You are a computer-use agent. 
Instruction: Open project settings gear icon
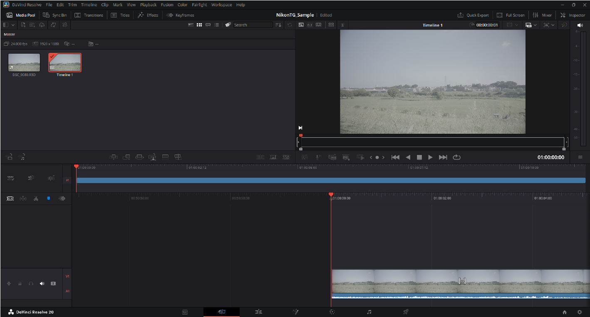coord(579,312)
